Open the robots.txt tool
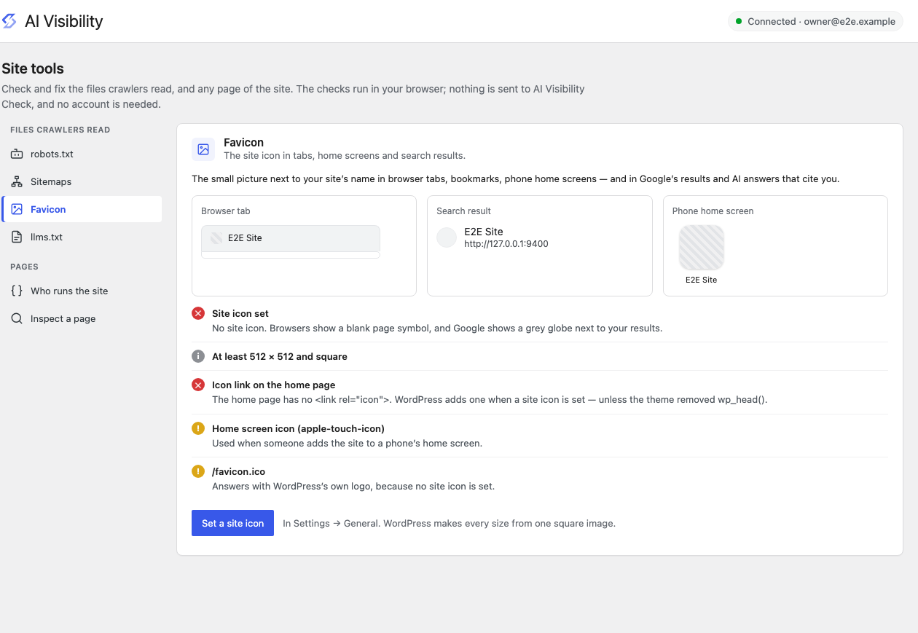The image size is (918, 633). (82, 154)
